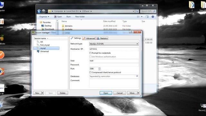This screenshot has width=206, height=116.
Task: Open the view options dropdown arrow
Action: [x=142, y=17]
